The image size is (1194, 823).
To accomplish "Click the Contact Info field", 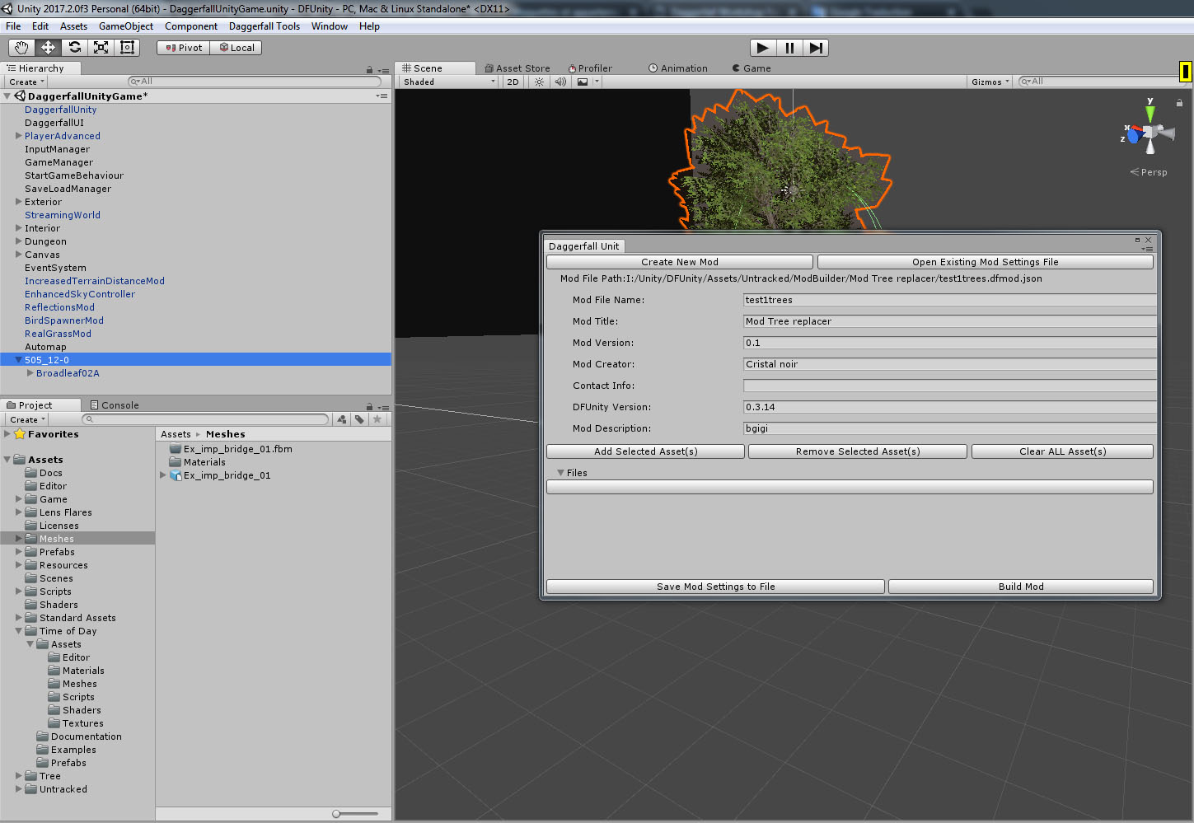I will (949, 386).
